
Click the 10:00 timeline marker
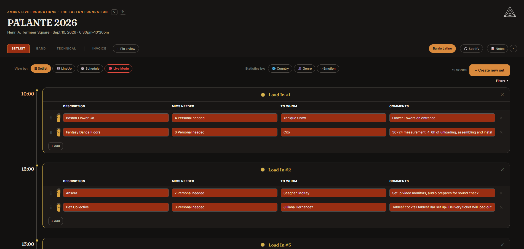tap(37, 91)
